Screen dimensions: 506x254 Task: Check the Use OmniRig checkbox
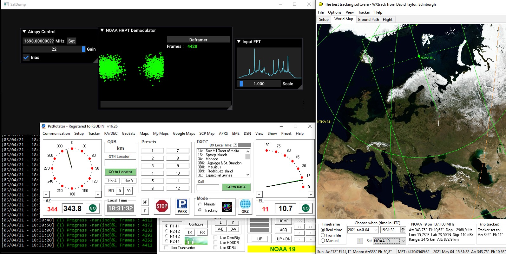tap(216, 238)
